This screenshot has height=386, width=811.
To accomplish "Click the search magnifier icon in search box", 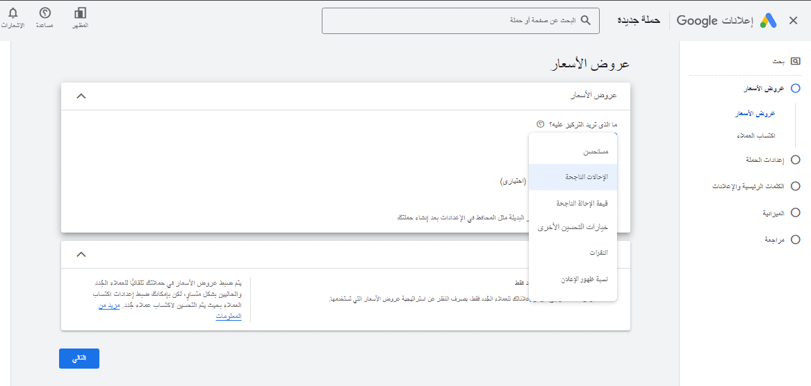I will click(x=586, y=21).
